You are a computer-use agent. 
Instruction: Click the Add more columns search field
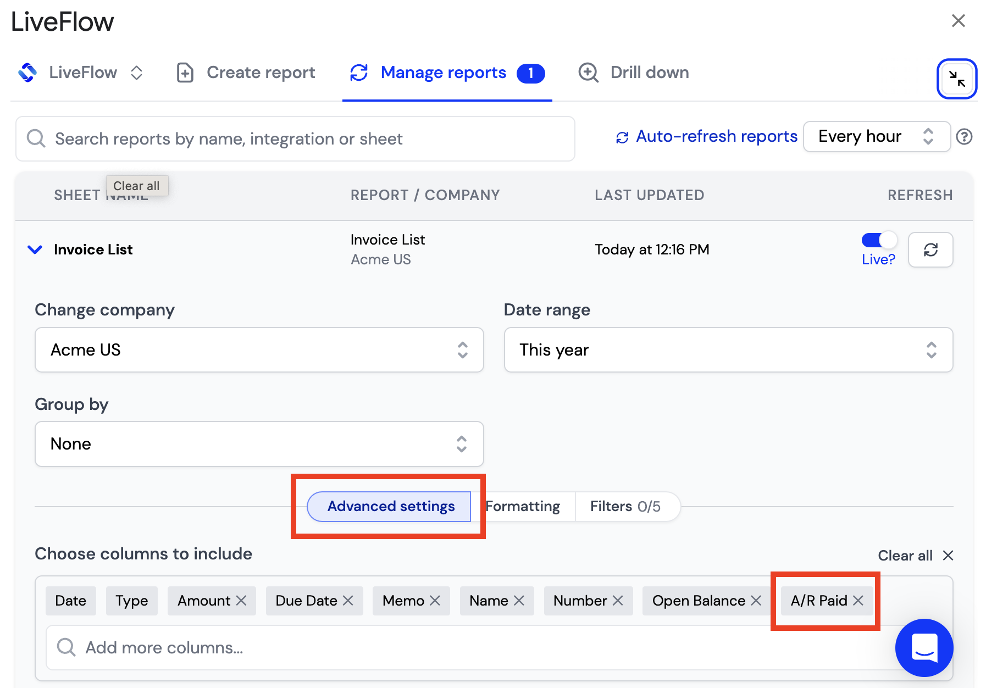tap(473, 648)
